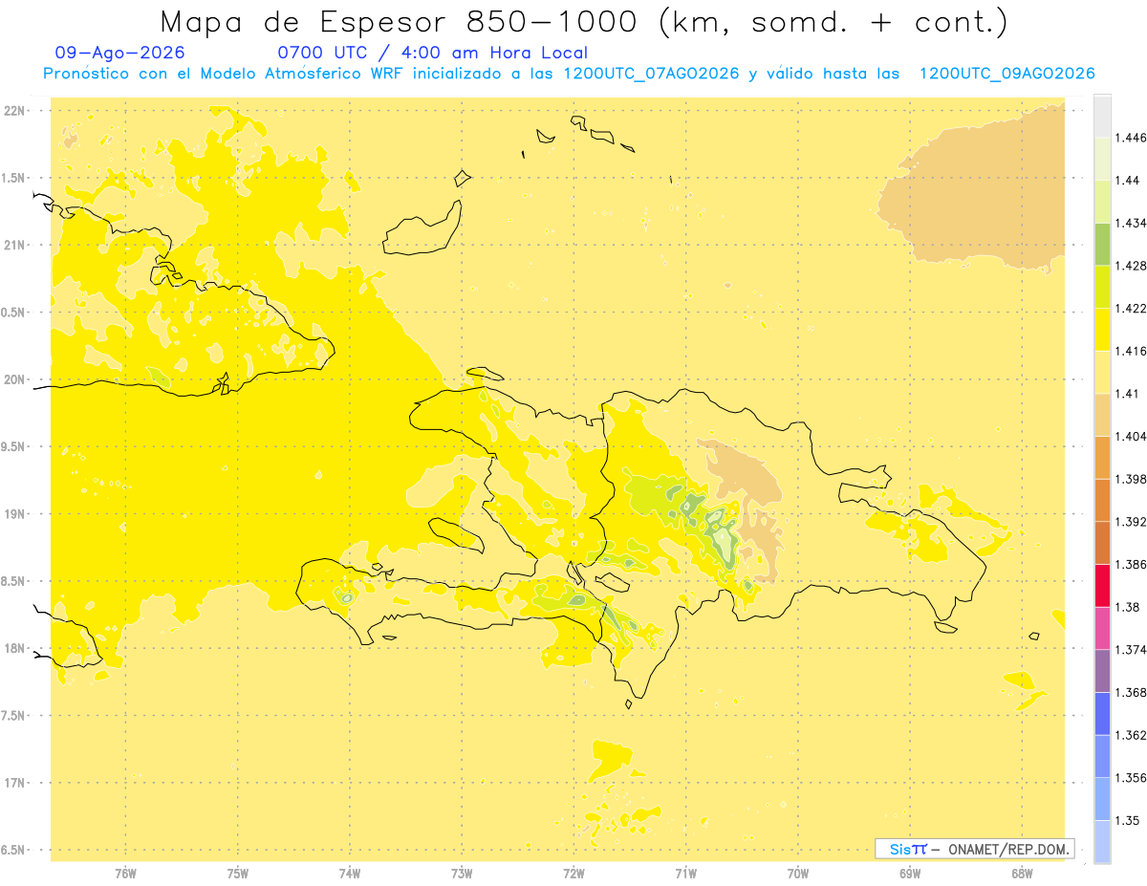Click the light gray swatch above 1.446
The width and height of the screenshot is (1147, 886).
pyautogui.click(x=1102, y=116)
